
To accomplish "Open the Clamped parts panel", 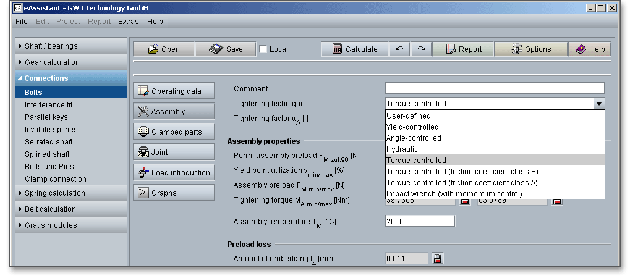I will click(x=174, y=132).
